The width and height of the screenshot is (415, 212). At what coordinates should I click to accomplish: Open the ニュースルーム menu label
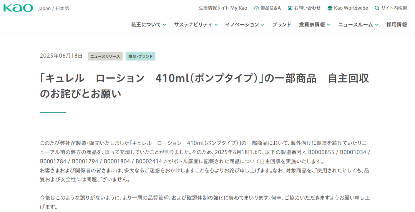click(x=355, y=25)
